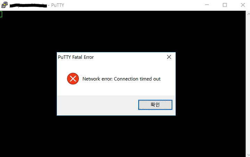Click the 'Network error: Connection timed out' message

tap(121, 79)
